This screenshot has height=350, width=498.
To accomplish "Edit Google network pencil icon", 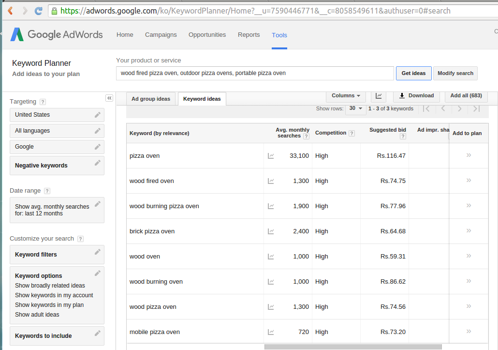I will (x=98, y=147).
